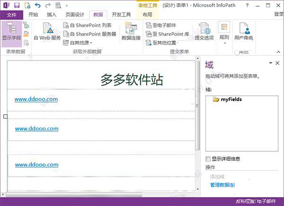
Task: Click the refresh fields tree icon
Action: tap(26, 25)
